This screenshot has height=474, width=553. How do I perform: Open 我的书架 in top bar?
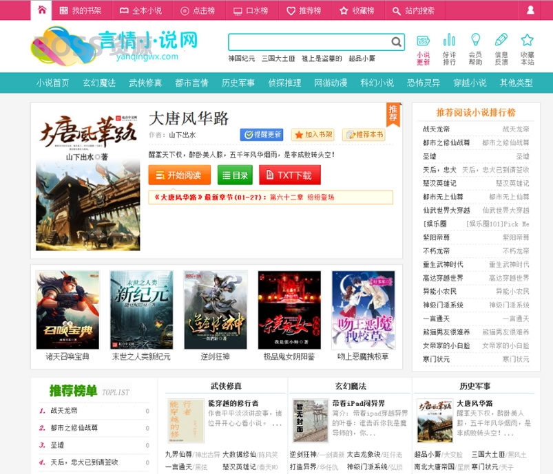point(81,10)
